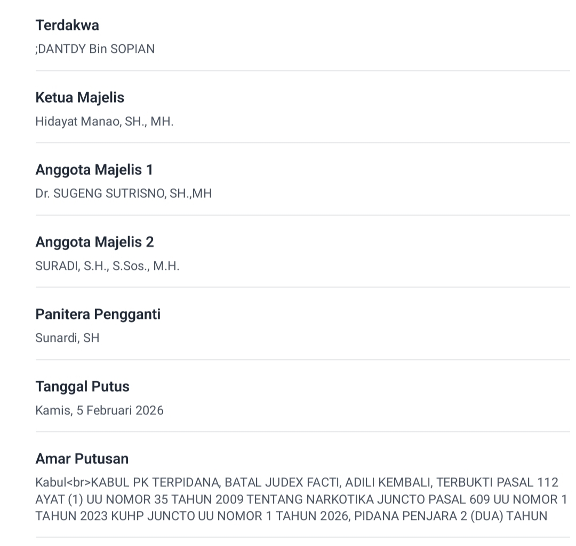Screen dimensions: 576x546
Task: Select the clerk name Sunardi, SH
Action: coord(67,338)
